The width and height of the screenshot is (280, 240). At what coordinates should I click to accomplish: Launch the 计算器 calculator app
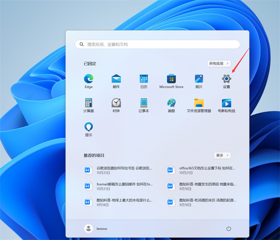[x=89, y=105]
